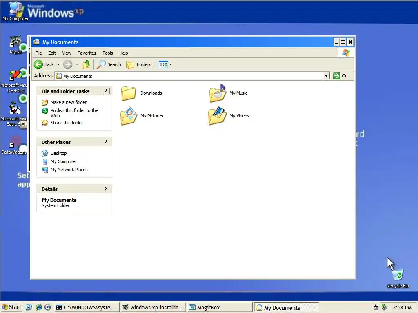Open the Search pane
This screenshot has width=418, height=313.
(109, 64)
